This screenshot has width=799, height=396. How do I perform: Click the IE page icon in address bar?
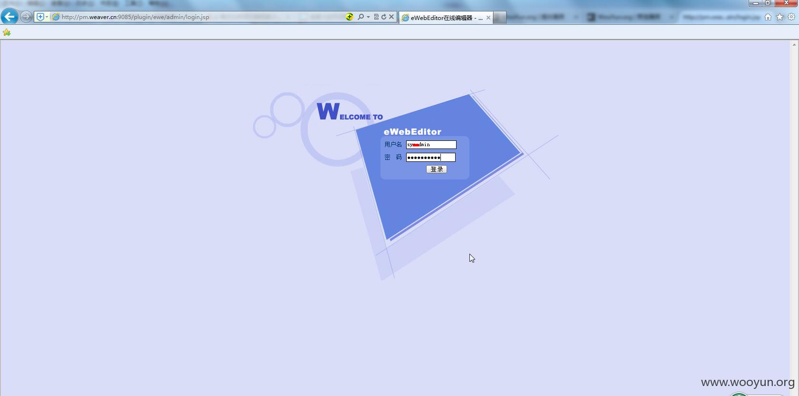coord(56,17)
